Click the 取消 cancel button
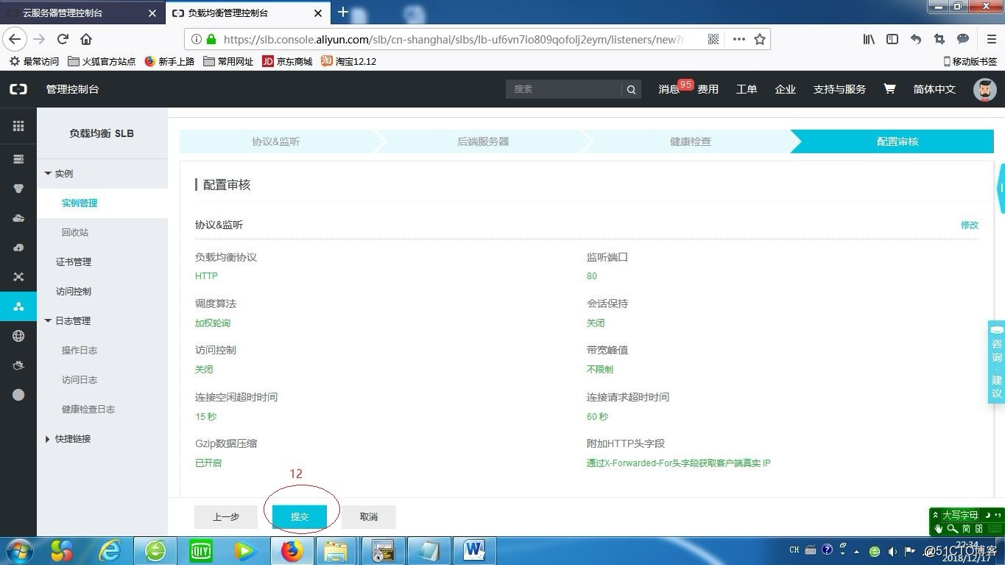Viewport: 1005px width, 565px height. 369,517
